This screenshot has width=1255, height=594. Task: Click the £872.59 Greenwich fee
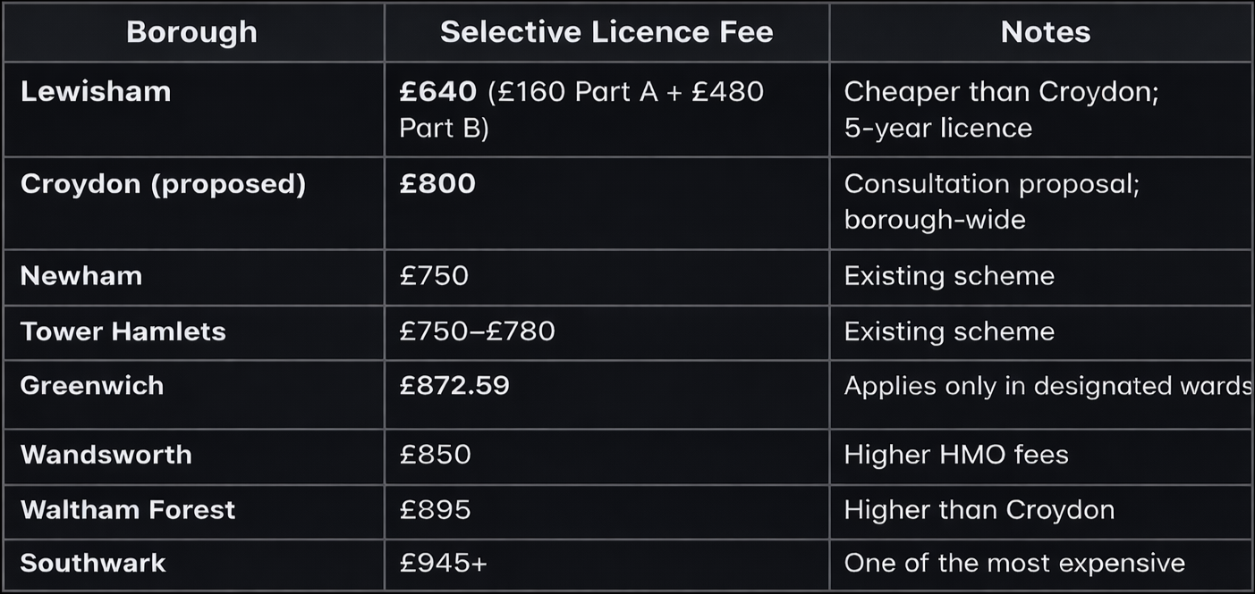[454, 385]
